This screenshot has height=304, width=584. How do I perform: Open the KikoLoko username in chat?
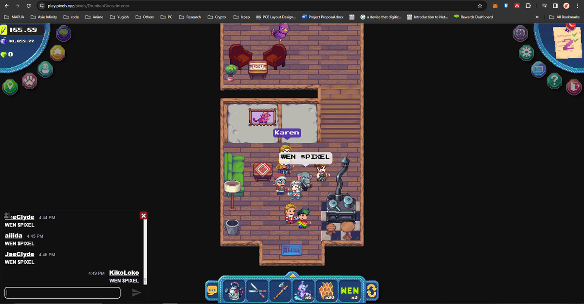pyautogui.click(x=124, y=273)
